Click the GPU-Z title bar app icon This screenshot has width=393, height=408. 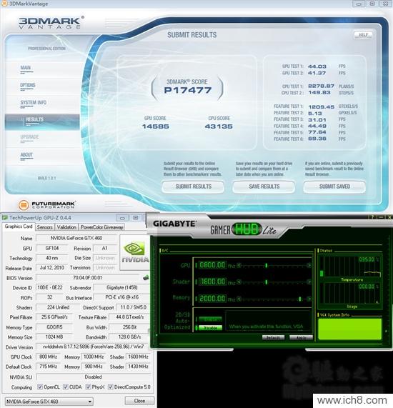point(4,217)
